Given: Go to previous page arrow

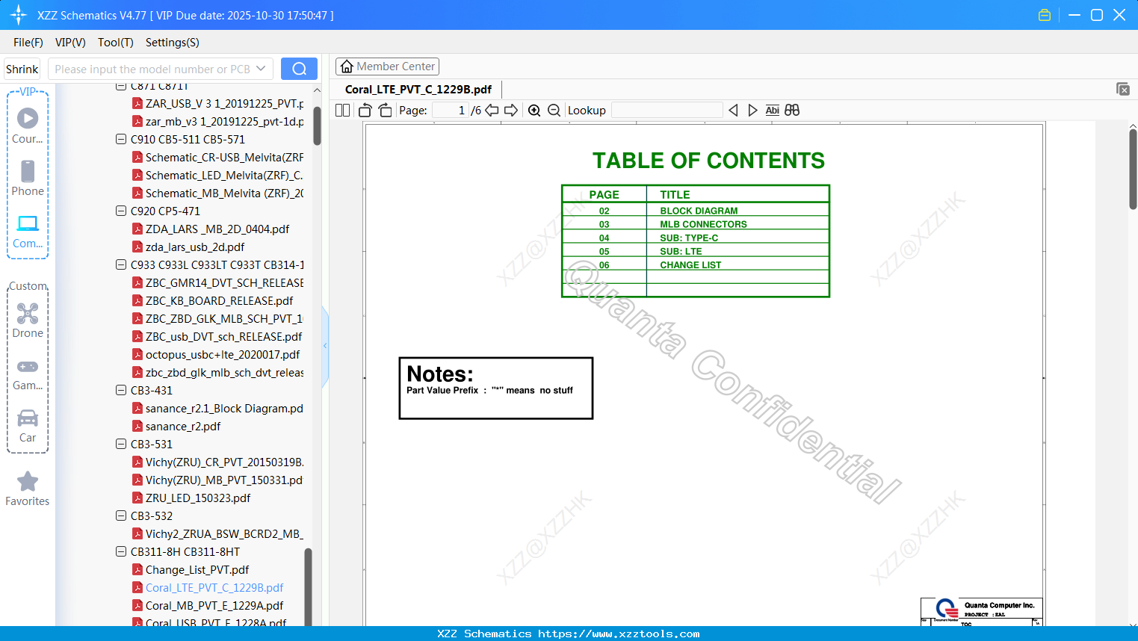Looking at the screenshot, I should 492,111.
